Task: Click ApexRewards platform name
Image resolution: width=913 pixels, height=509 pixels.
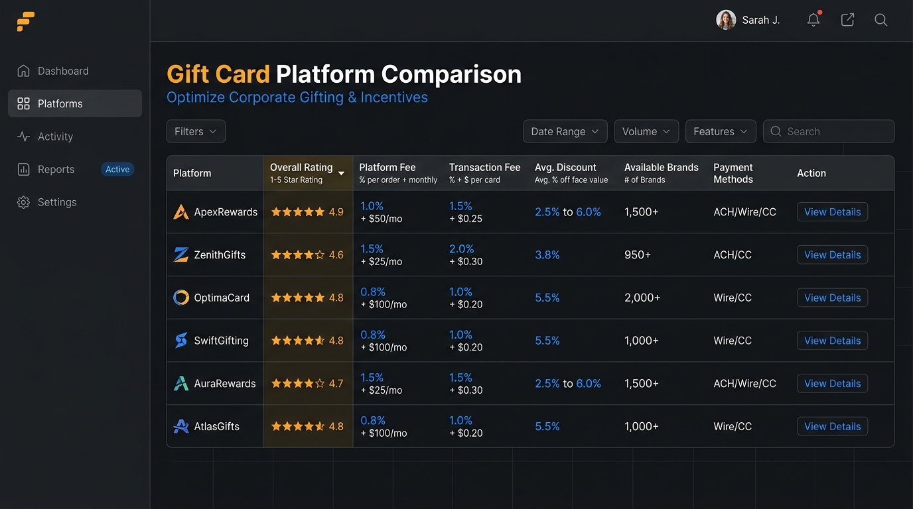Action: pos(226,212)
